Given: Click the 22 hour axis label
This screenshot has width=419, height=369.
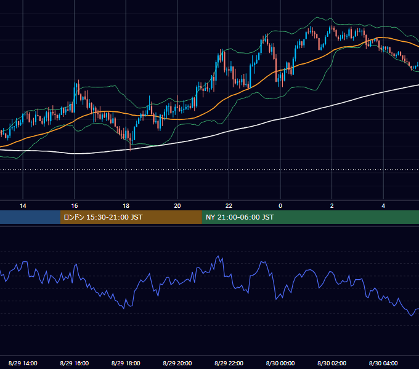Looking at the screenshot, I should pyautogui.click(x=229, y=206).
